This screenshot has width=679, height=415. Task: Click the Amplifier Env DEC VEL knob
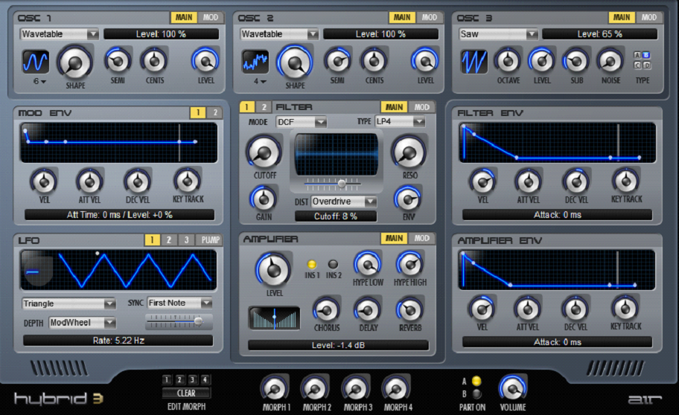[x=576, y=309]
